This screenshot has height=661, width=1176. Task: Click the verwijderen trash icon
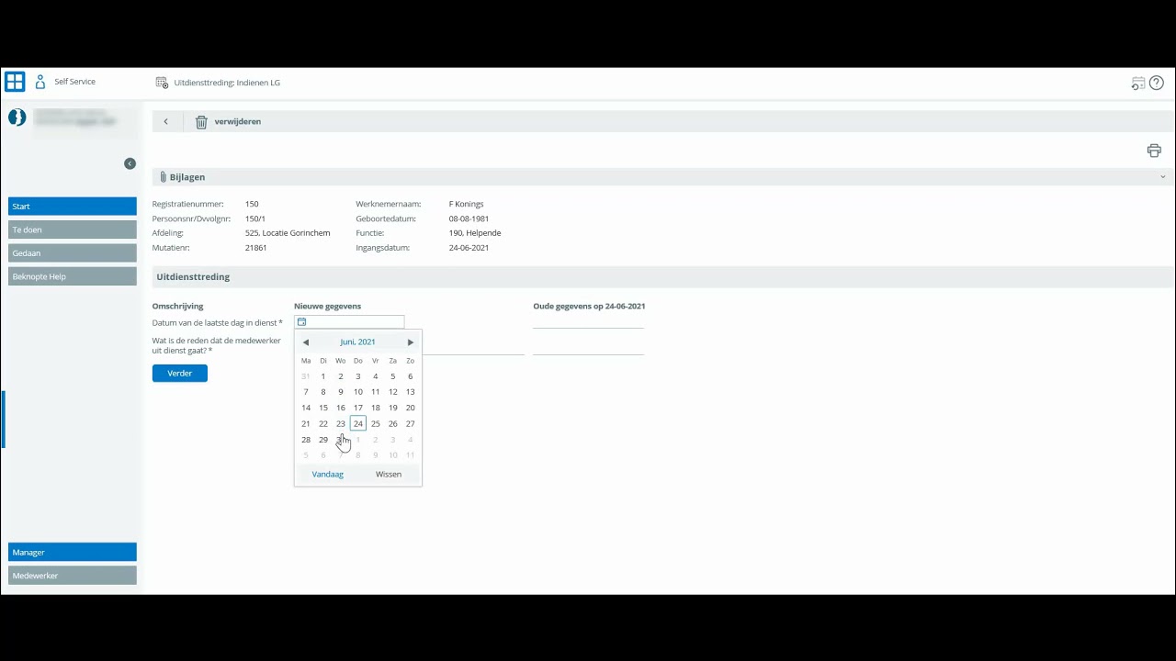(201, 122)
